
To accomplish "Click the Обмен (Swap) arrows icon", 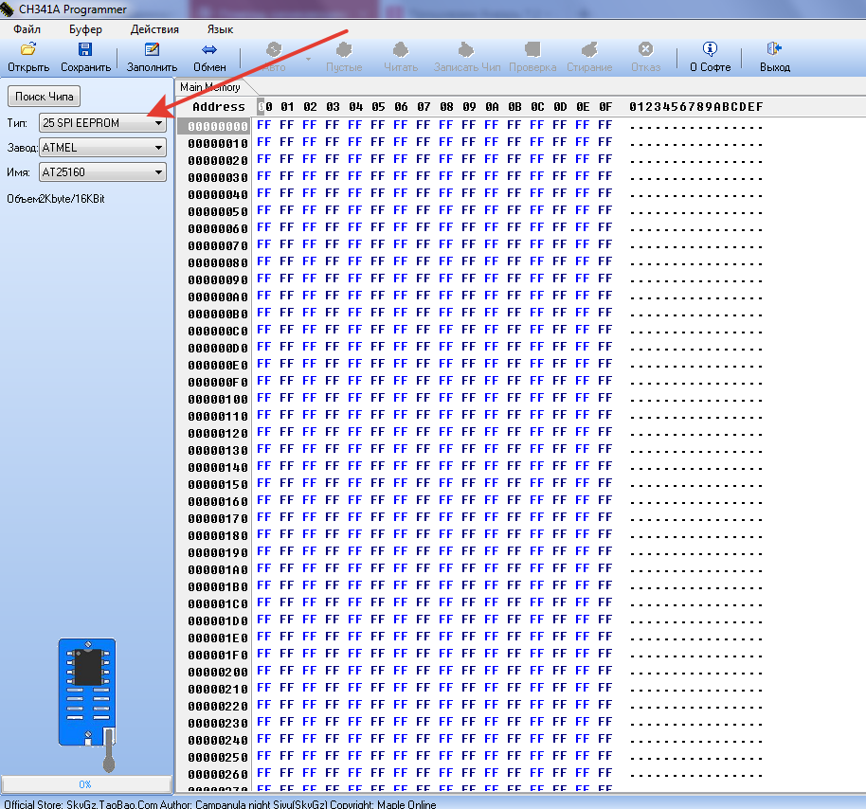I will tap(209, 49).
